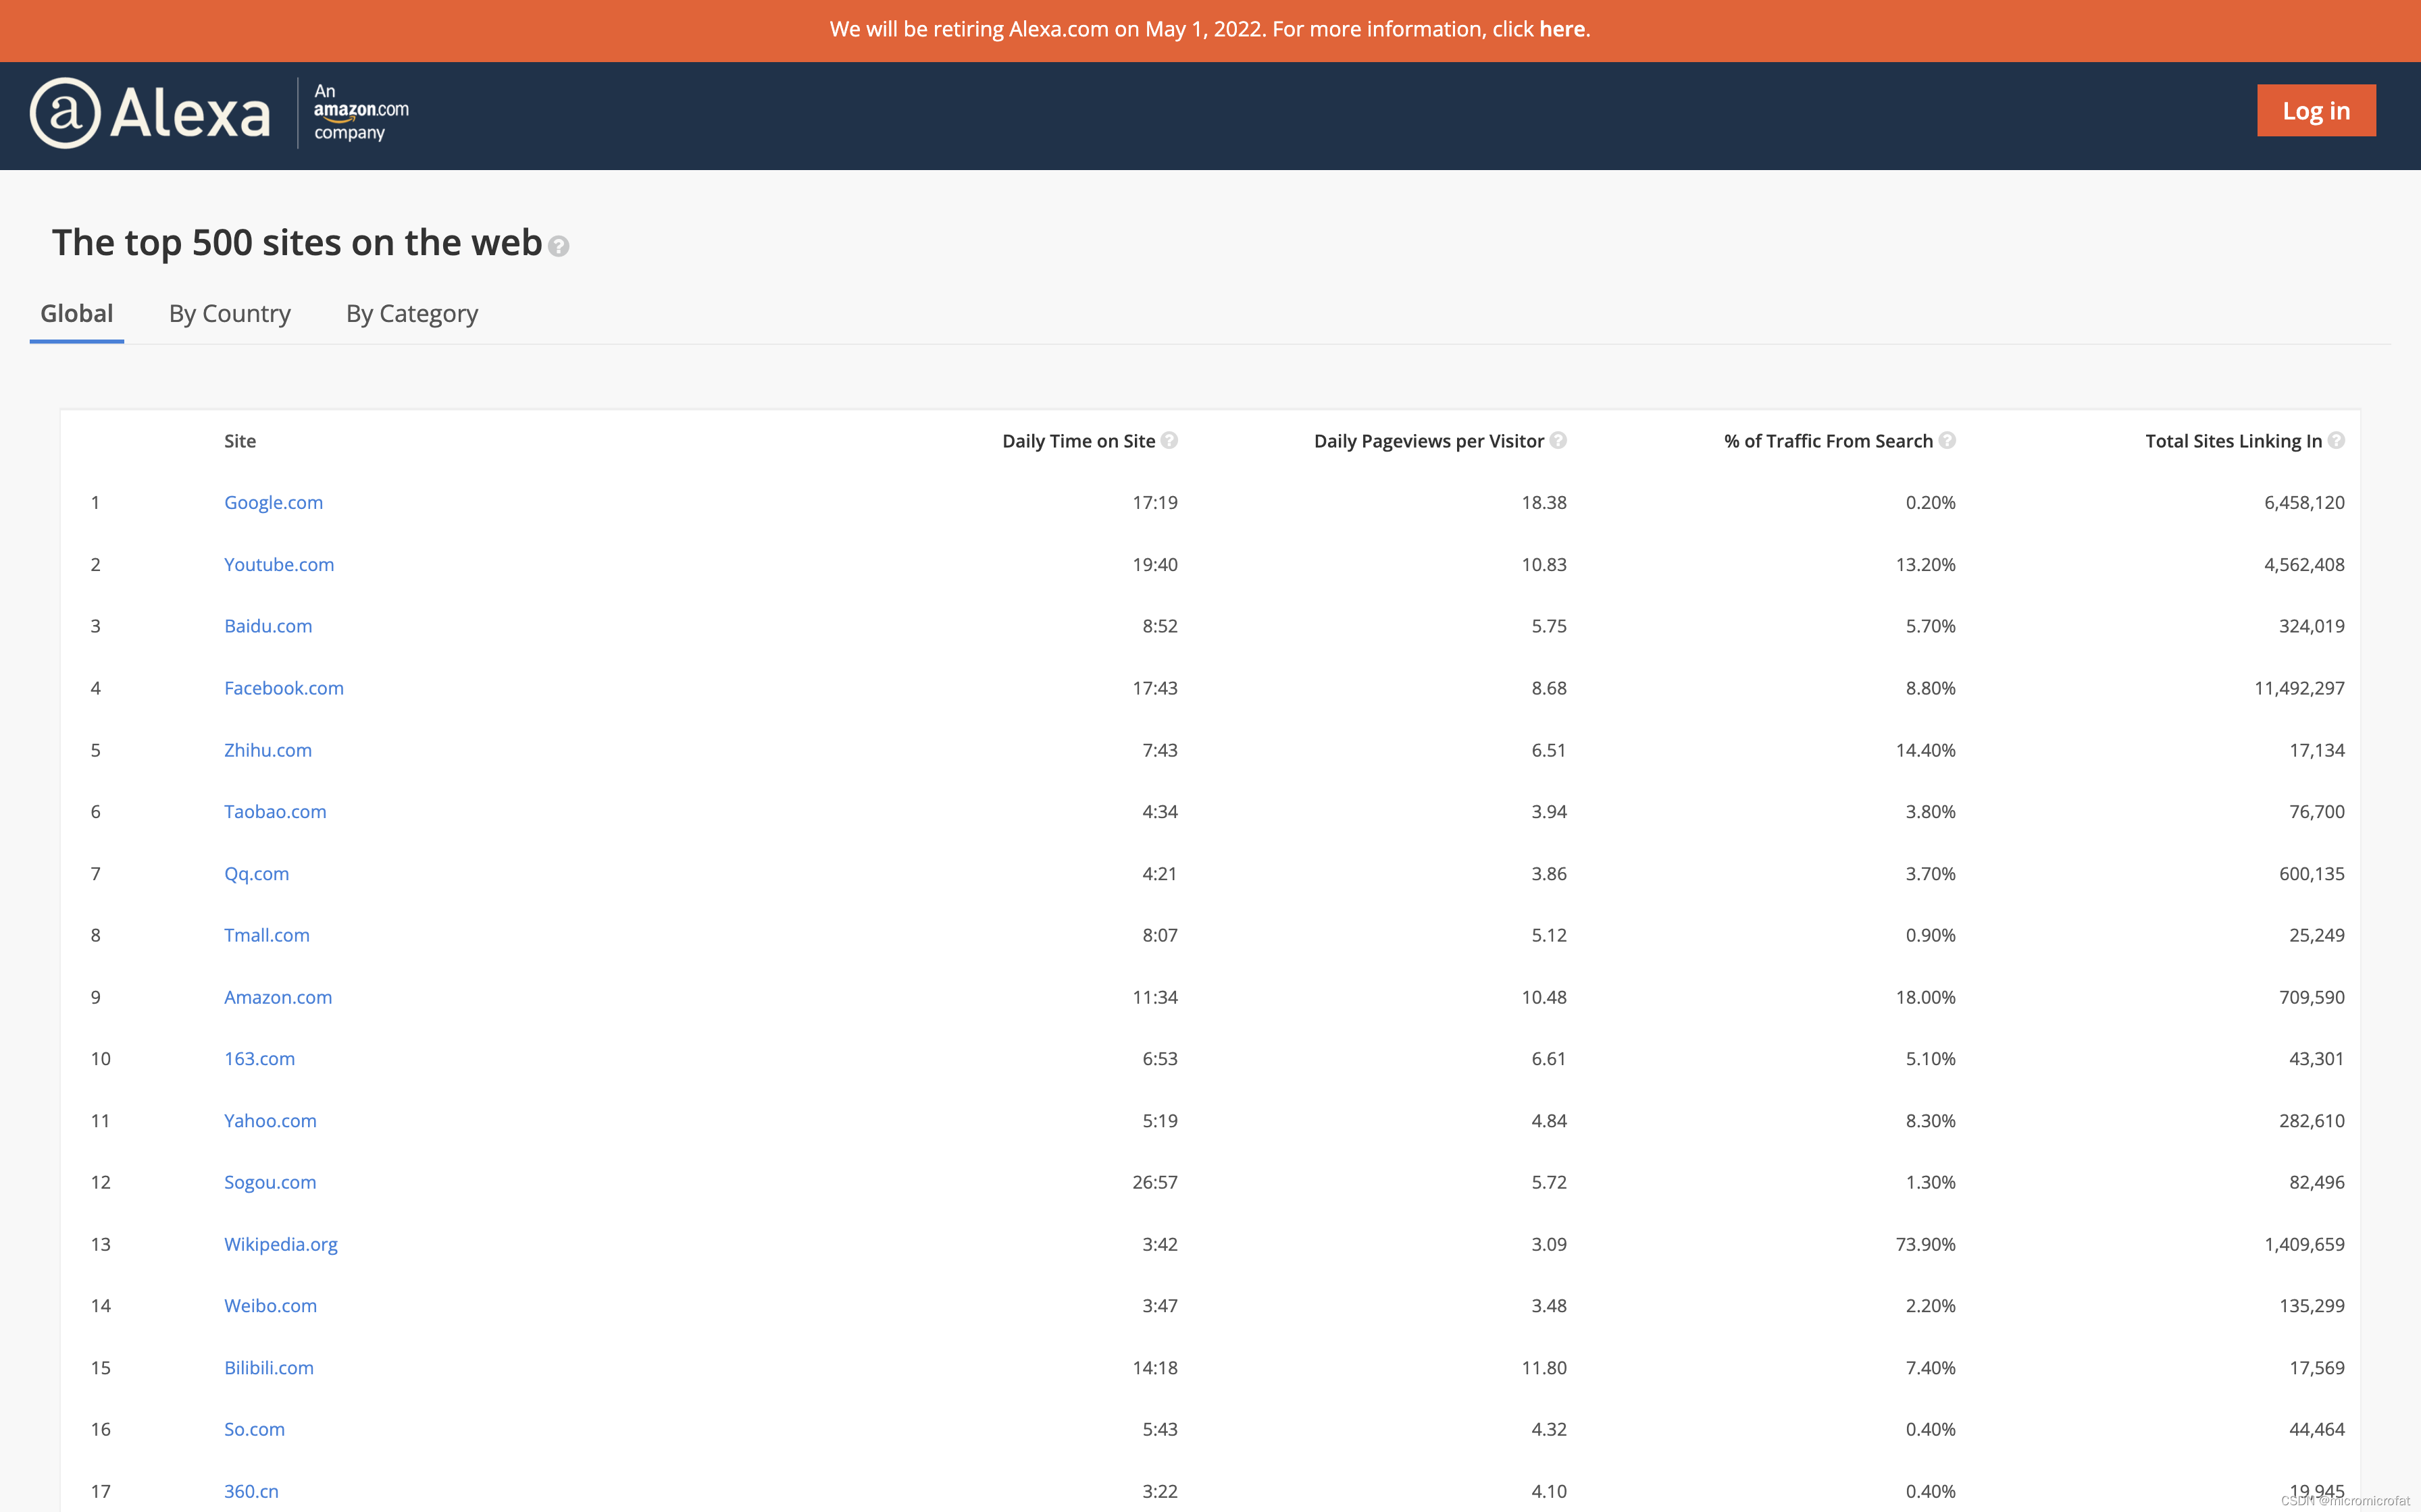Select Baidu.com's 8:52 time on site
Screen dimensions: 2421x1512
pos(1159,626)
